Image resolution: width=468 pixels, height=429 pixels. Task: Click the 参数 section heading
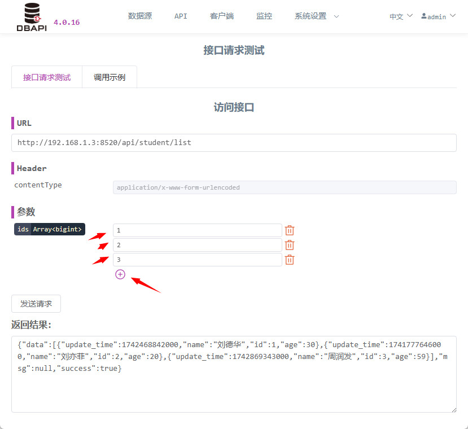click(x=26, y=212)
